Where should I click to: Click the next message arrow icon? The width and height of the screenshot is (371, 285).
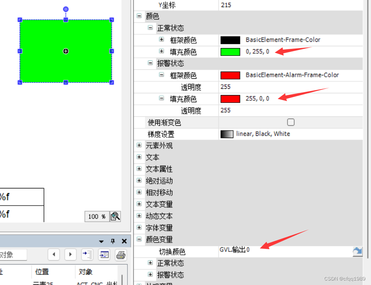point(70,255)
